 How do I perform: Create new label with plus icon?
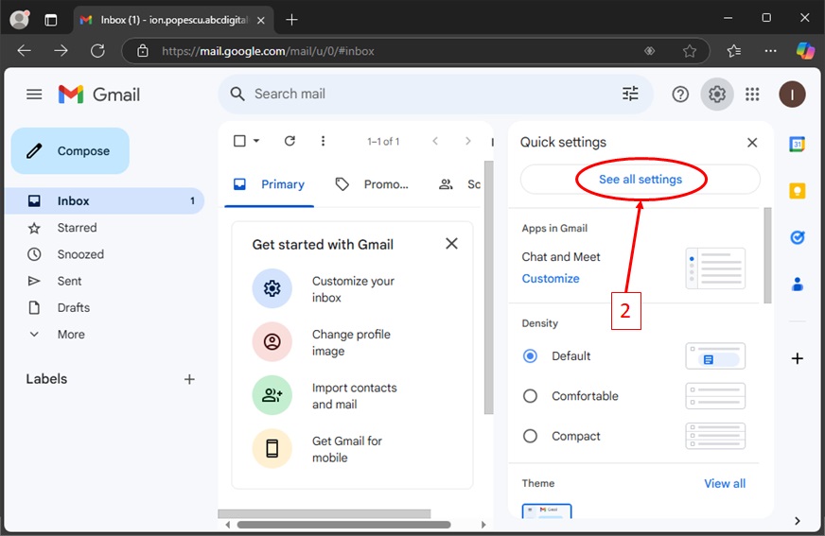(189, 379)
